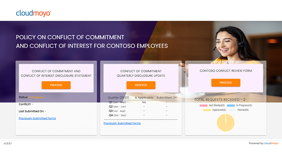Select the Q4 (Oct - Dec) row
Image resolution: width=282 pixels, height=158 pixels.
click(141, 115)
